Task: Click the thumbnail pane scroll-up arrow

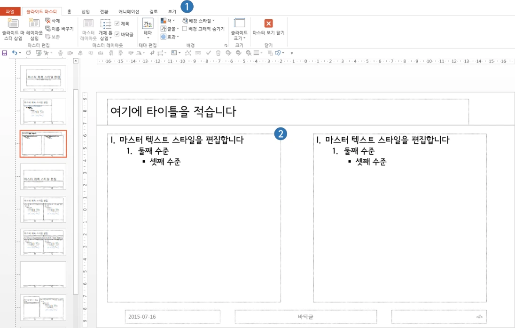Action: point(76,61)
